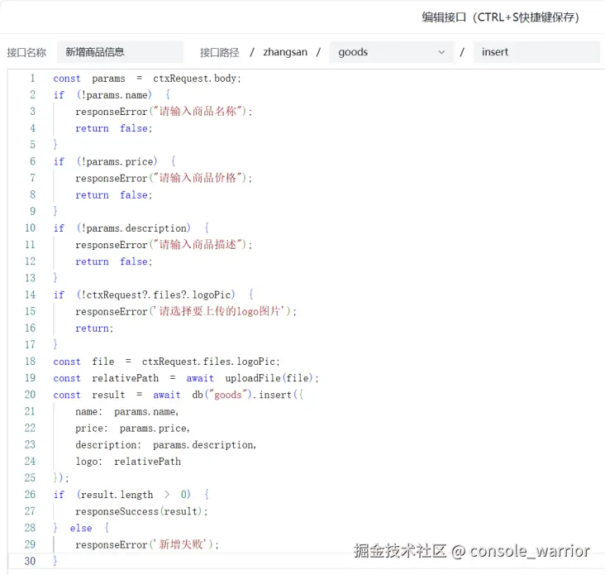Place cursor on if (!params.name) line
This screenshot has width=605, height=575.
(112, 95)
